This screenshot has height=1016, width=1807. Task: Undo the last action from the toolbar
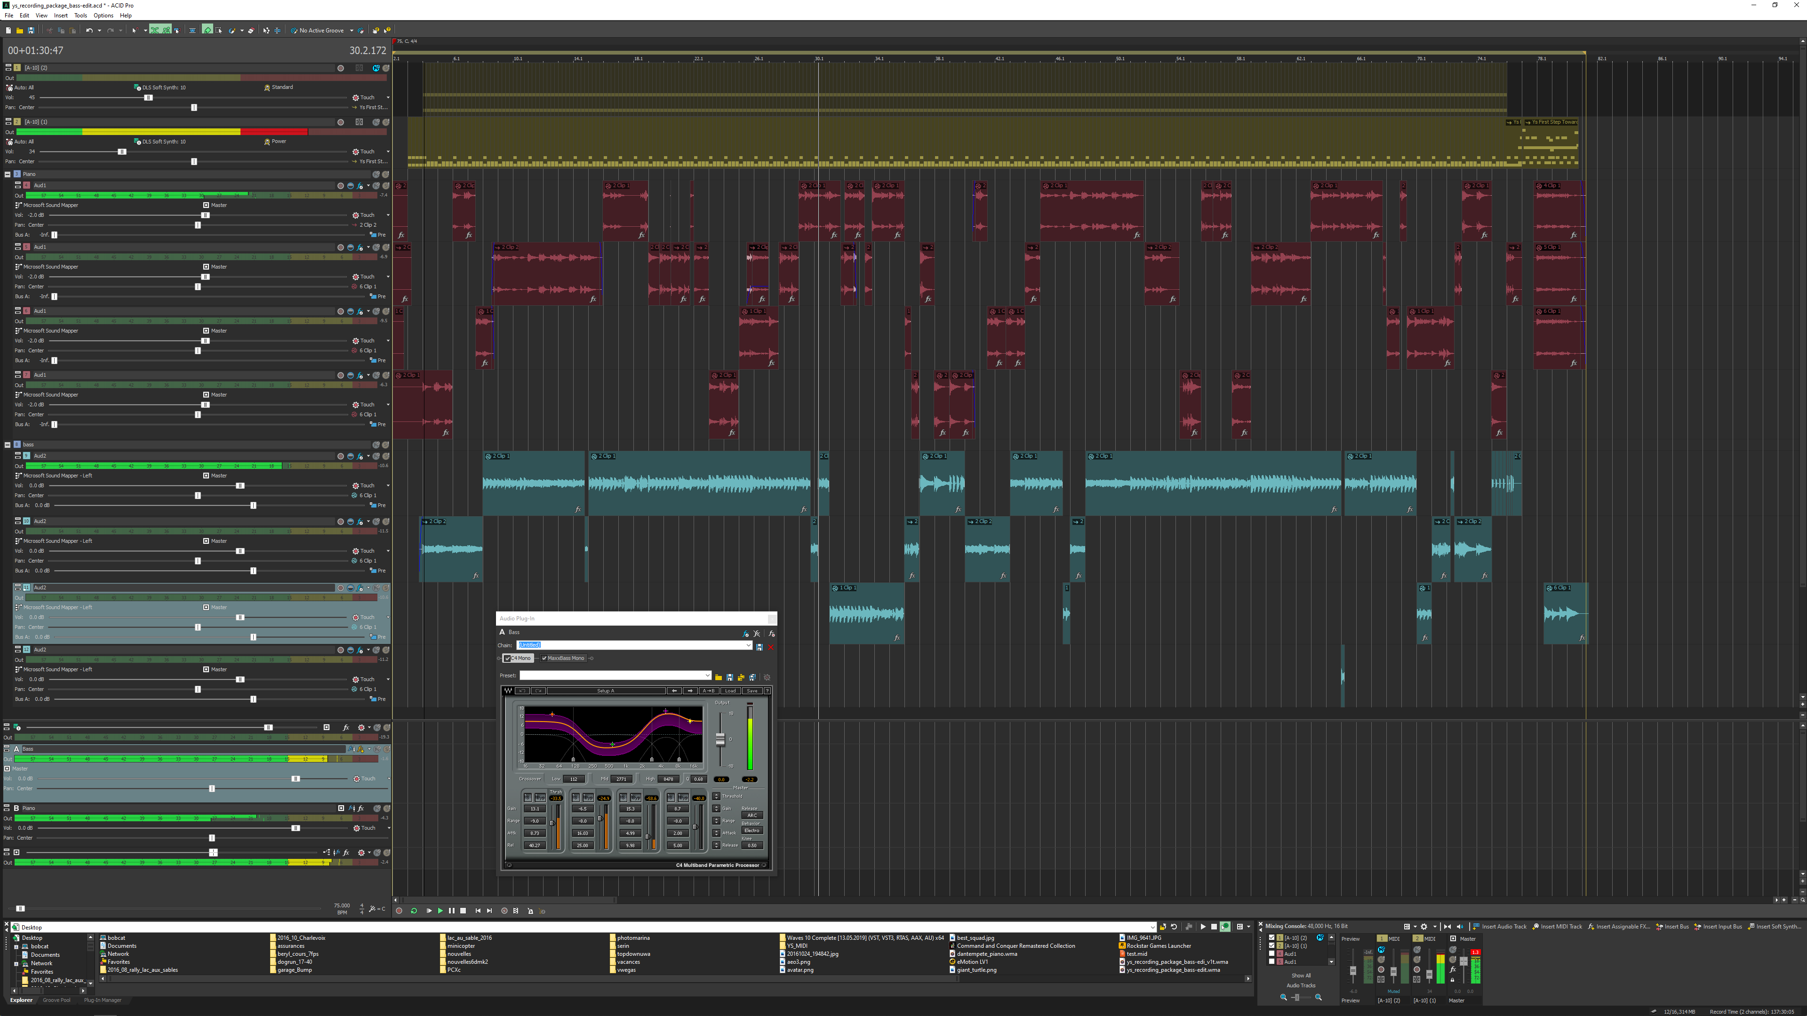90,30
